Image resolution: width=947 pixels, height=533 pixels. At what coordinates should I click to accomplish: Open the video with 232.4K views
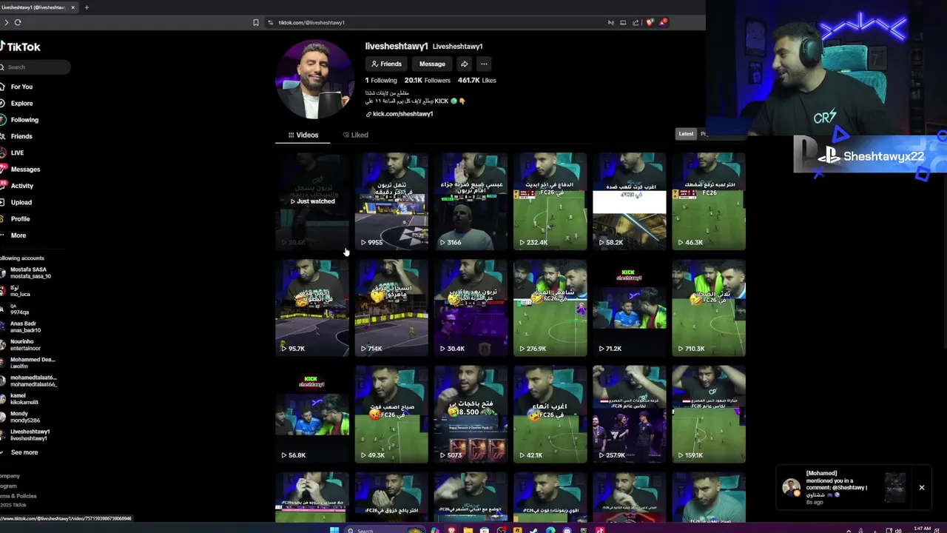pos(550,201)
